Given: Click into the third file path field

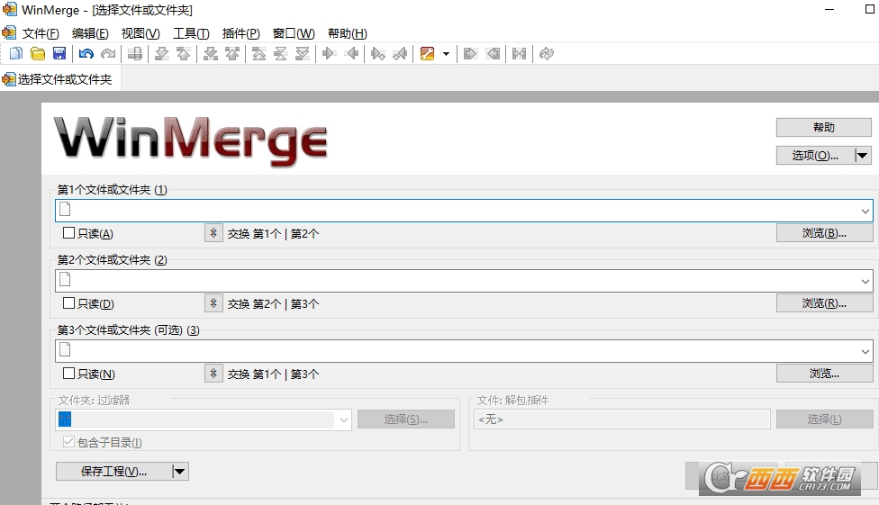Looking at the screenshot, I should pyautogui.click(x=464, y=351).
